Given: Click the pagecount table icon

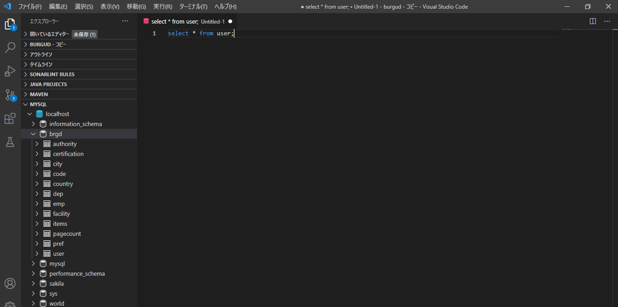Looking at the screenshot, I should click(47, 234).
